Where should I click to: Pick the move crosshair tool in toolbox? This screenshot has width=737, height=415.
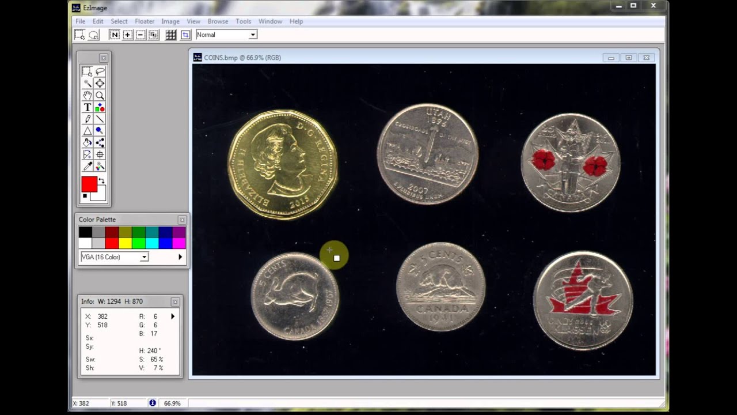(x=100, y=84)
